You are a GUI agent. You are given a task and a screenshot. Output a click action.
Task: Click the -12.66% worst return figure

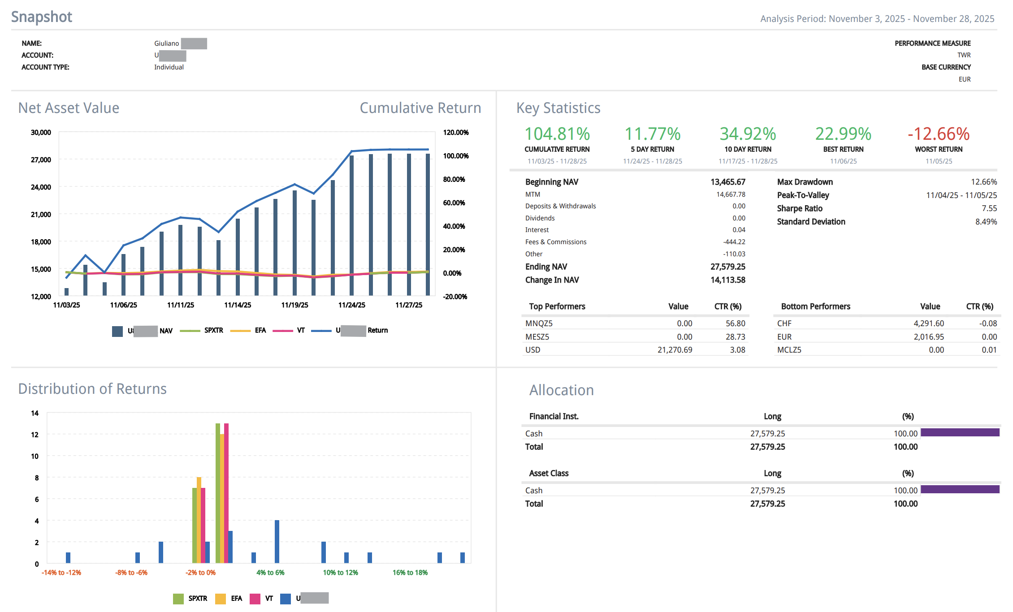(939, 134)
